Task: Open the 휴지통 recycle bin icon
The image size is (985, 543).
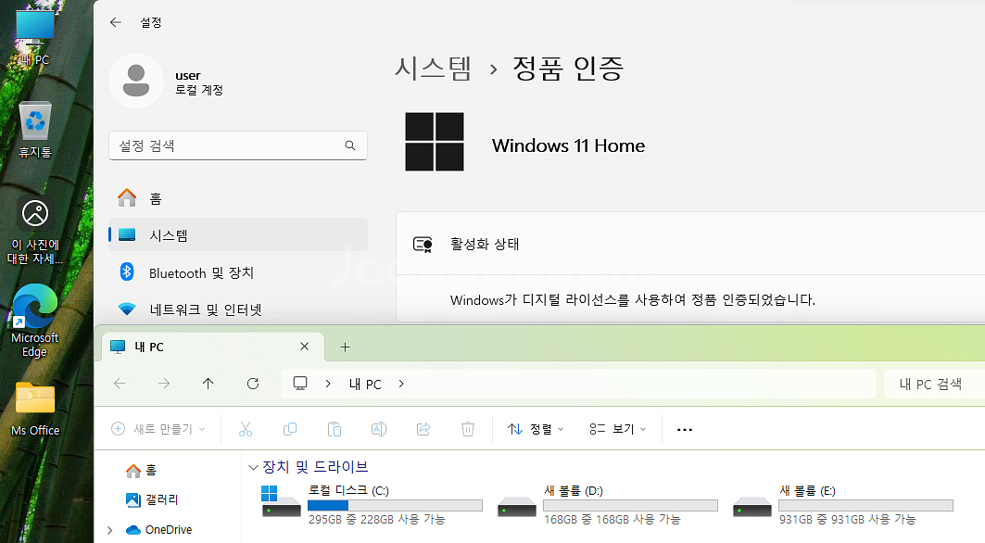Action: pyautogui.click(x=35, y=129)
